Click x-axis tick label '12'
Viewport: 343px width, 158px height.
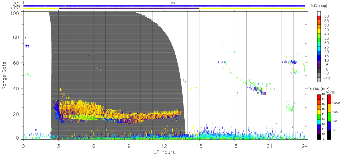coord(164,146)
